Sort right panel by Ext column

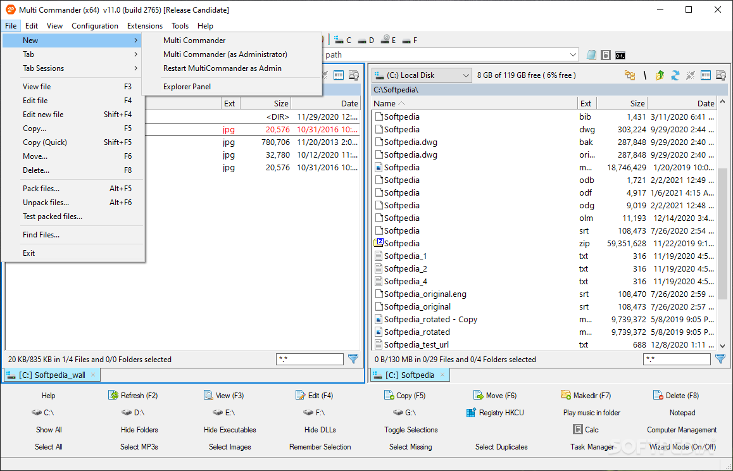587,103
